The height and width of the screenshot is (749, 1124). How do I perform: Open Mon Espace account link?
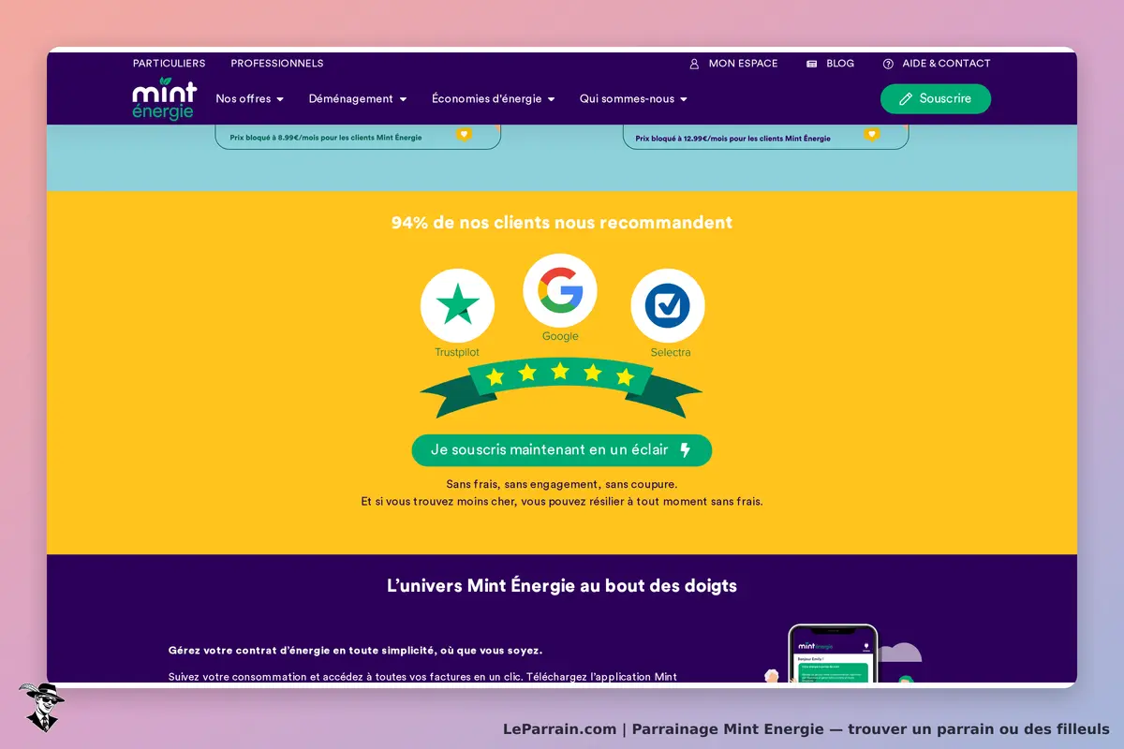(x=743, y=64)
